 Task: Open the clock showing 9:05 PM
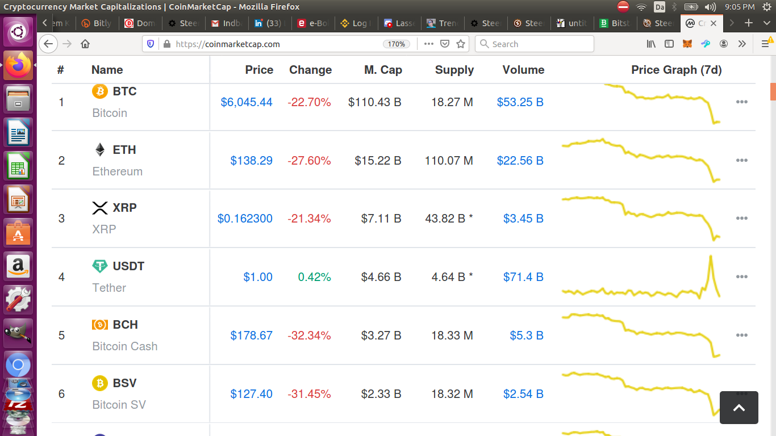[x=740, y=7]
